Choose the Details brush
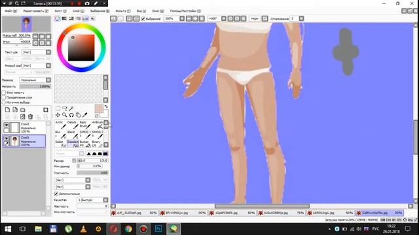Image resolution: width=419 pixels, height=235 pixels. 73,125
